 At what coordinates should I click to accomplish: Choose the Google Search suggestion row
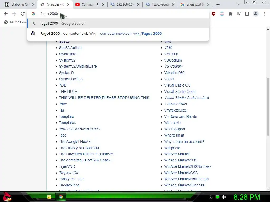tap(118, 23)
